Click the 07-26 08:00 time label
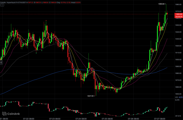 [133, 119]
